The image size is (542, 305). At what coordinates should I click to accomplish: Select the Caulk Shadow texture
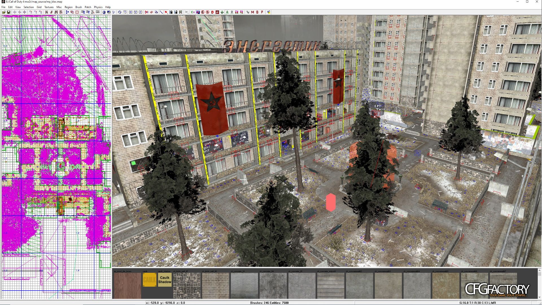165,280
